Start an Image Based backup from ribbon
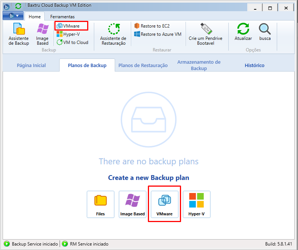This screenshot has height=250, width=298. coord(42,34)
